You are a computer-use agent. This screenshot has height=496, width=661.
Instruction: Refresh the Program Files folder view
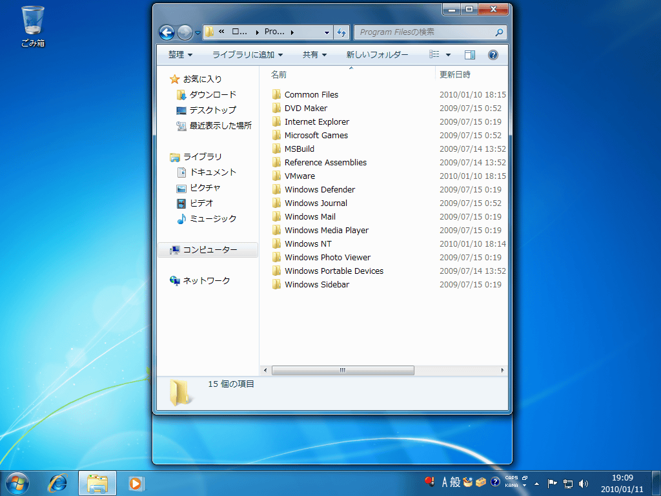(341, 32)
